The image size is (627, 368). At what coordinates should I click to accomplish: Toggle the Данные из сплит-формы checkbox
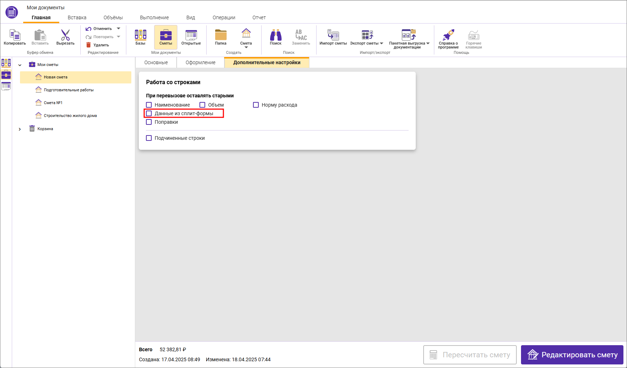point(149,113)
